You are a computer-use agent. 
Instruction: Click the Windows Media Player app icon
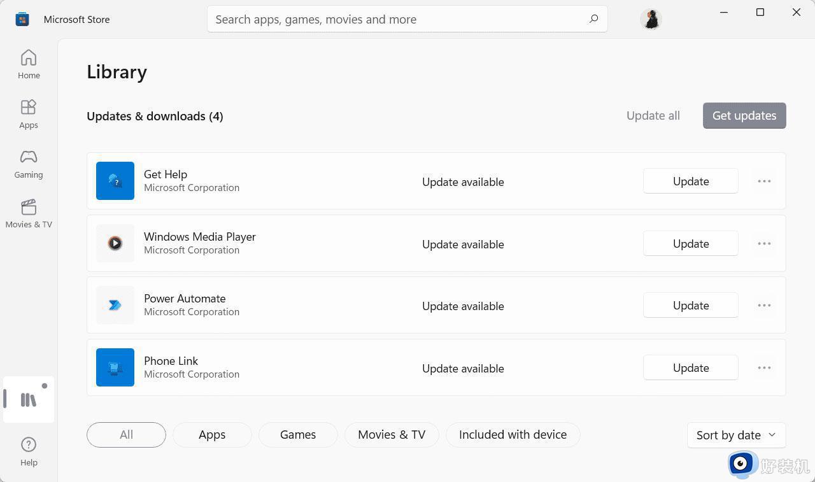click(115, 243)
